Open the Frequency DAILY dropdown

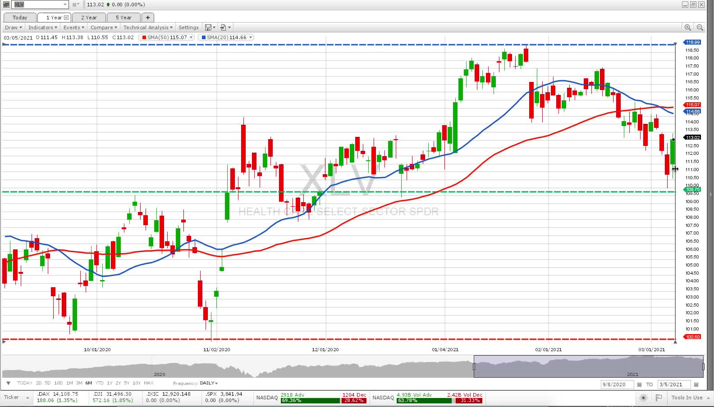coord(209,383)
